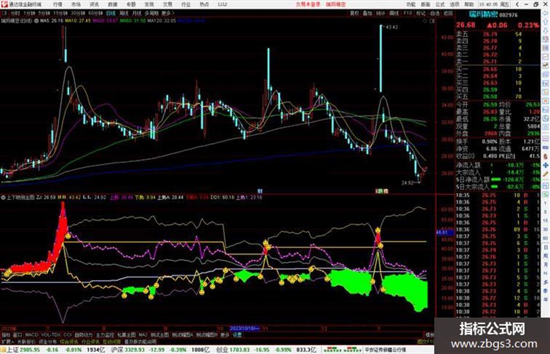
Task: Click the 统计 statistics button
Action: coord(381,13)
